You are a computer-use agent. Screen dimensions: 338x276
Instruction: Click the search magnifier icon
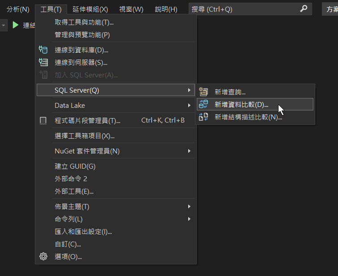304,8
